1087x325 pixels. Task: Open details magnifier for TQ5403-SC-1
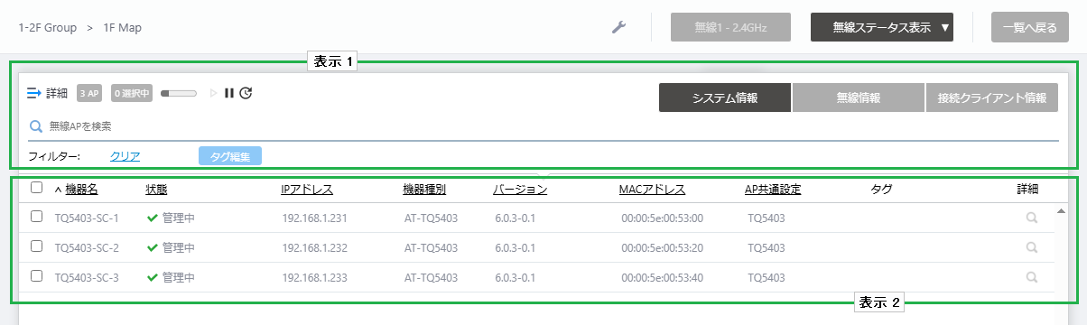tap(1032, 218)
